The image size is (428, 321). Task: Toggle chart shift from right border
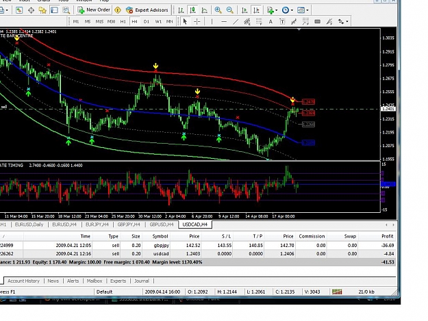[x=256, y=10]
